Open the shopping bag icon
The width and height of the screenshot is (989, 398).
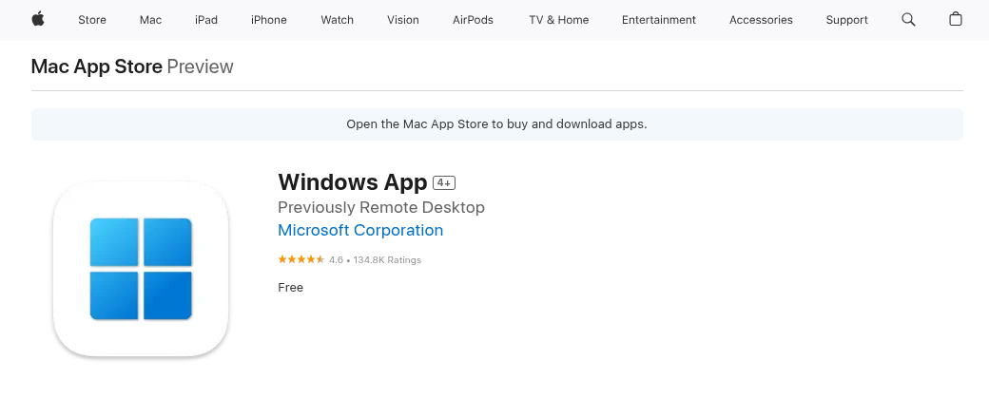coord(956,19)
